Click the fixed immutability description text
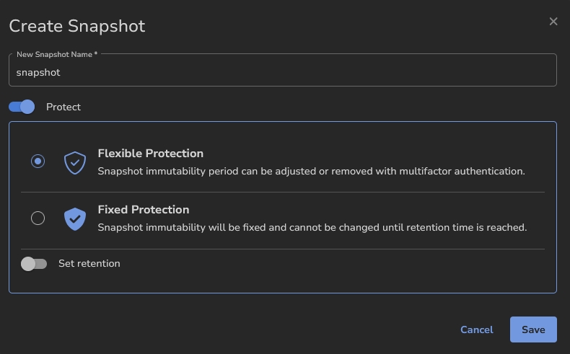This screenshot has width=570, height=354. (312, 227)
